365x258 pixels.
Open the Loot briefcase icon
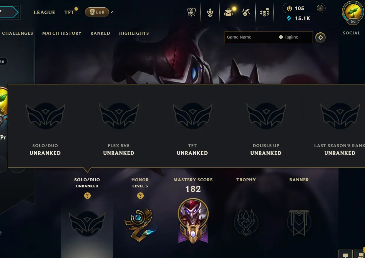coord(229,12)
